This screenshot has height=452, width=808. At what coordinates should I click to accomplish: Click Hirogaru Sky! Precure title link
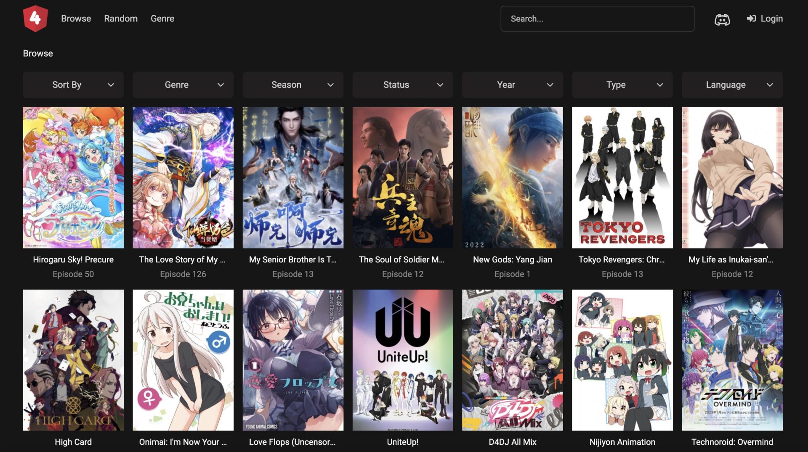73,259
